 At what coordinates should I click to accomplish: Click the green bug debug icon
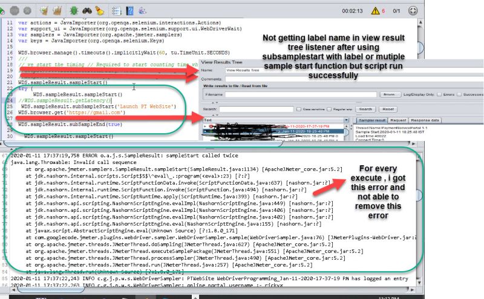[74, 11]
